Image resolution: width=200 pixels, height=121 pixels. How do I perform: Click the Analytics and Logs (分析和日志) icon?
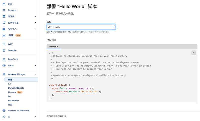click(x=4, y=23)
